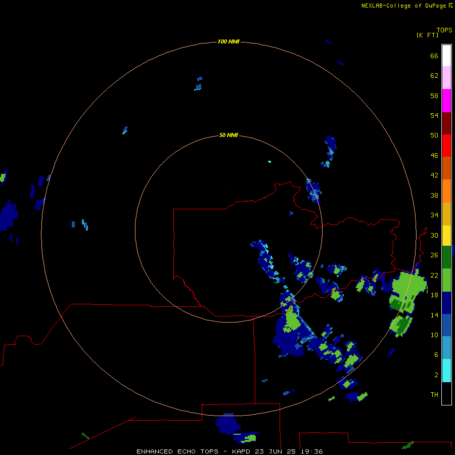
Task: Click the 18 legend value
Action: coord(434,295)
